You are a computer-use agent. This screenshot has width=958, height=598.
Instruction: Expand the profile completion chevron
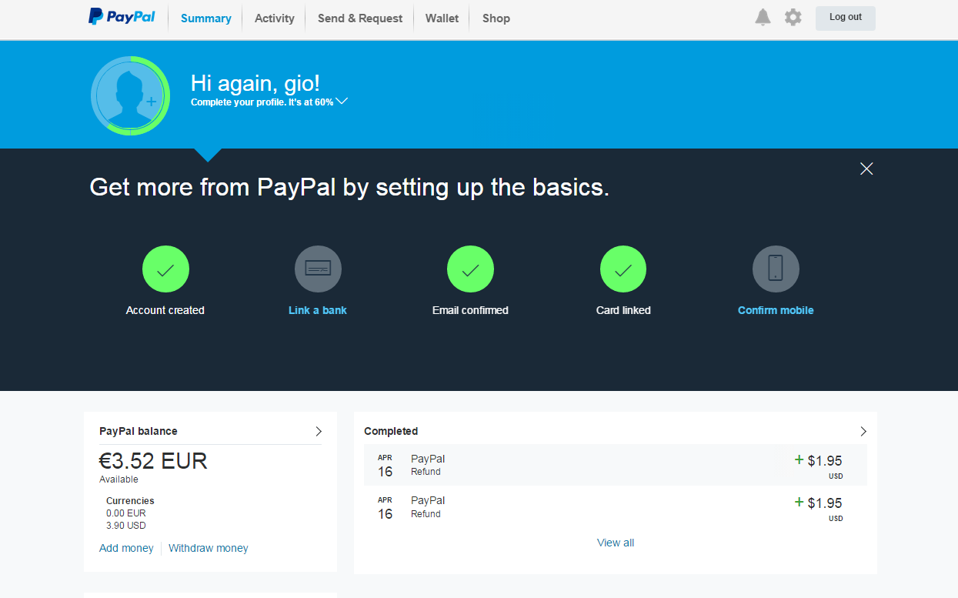tap(342, 101)
